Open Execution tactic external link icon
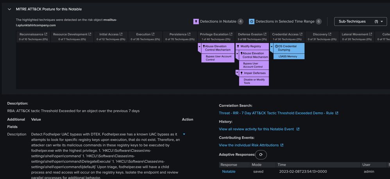Screen dimensions: 390x179 tap(153, 34)
